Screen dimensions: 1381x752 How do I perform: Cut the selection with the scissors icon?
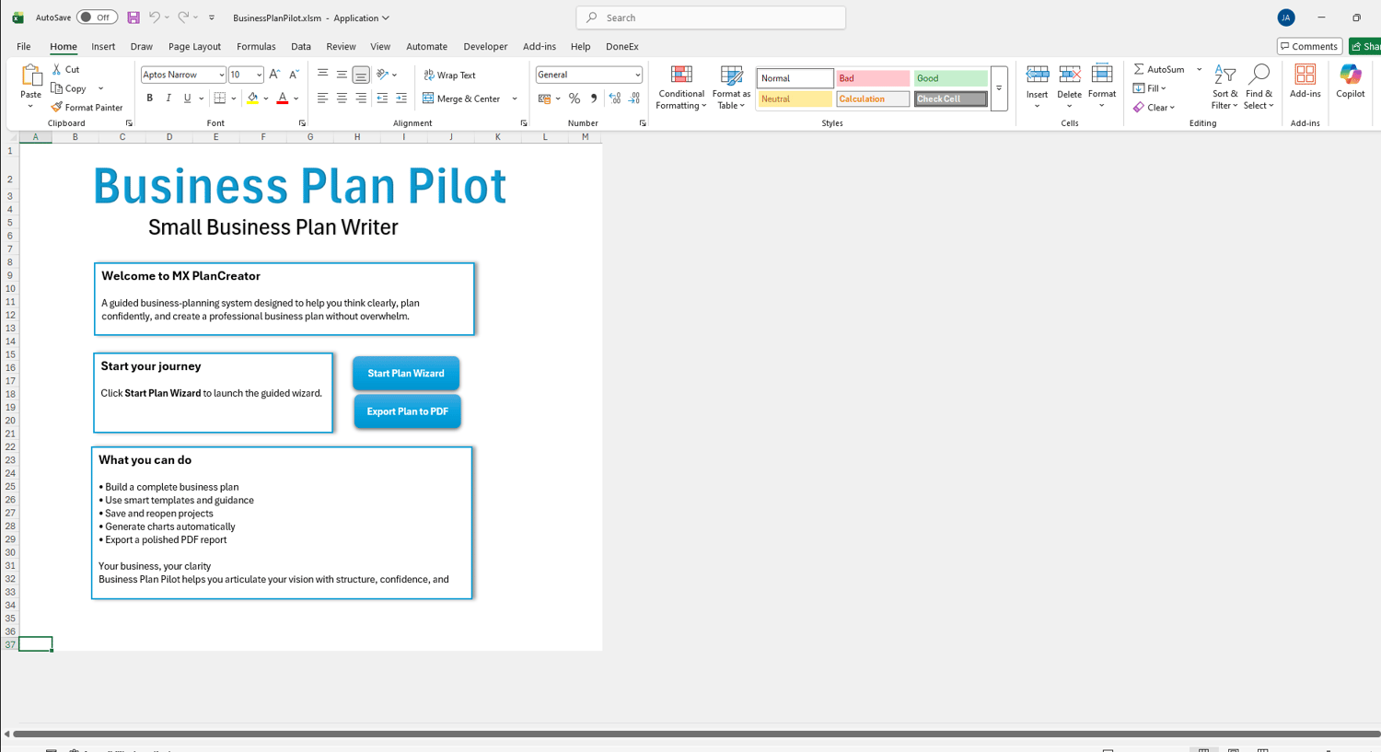click(57, 69)
